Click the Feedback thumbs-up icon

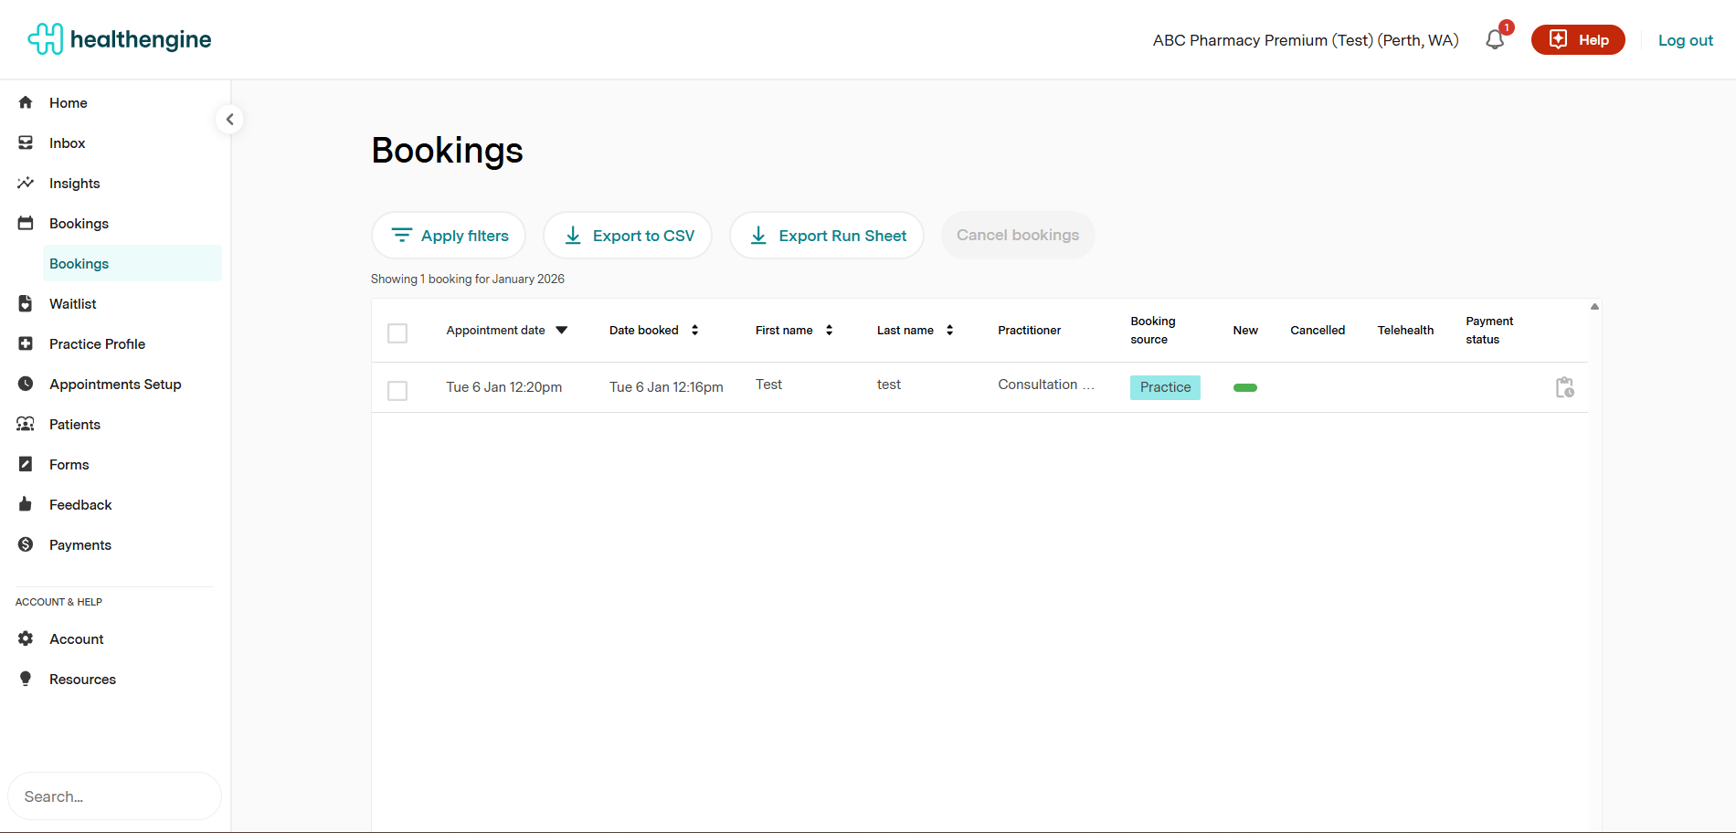(x=26, y=505)
